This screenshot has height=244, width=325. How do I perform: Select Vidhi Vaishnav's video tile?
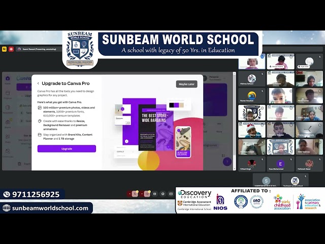309,147
